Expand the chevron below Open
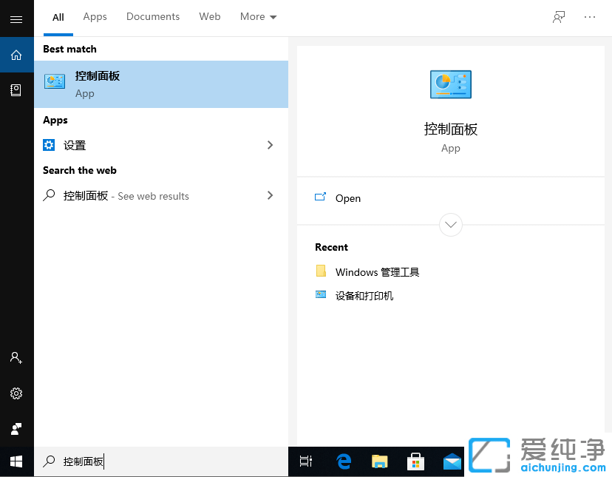This screenshot has width=612, height=477. click(450, 225)
